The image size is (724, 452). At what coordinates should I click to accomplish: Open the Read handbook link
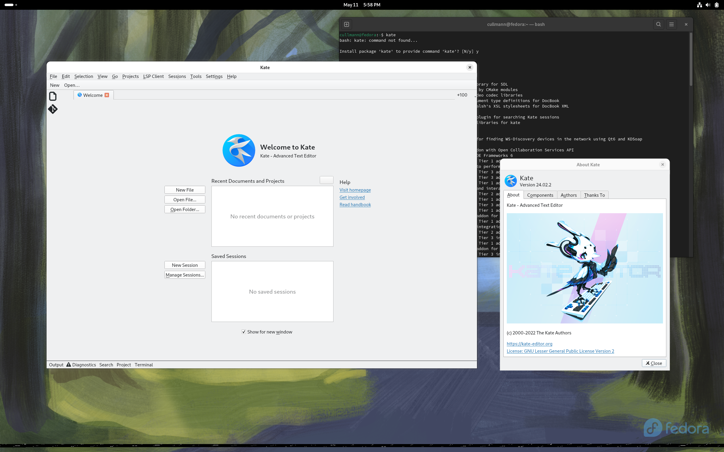point(355,204)
